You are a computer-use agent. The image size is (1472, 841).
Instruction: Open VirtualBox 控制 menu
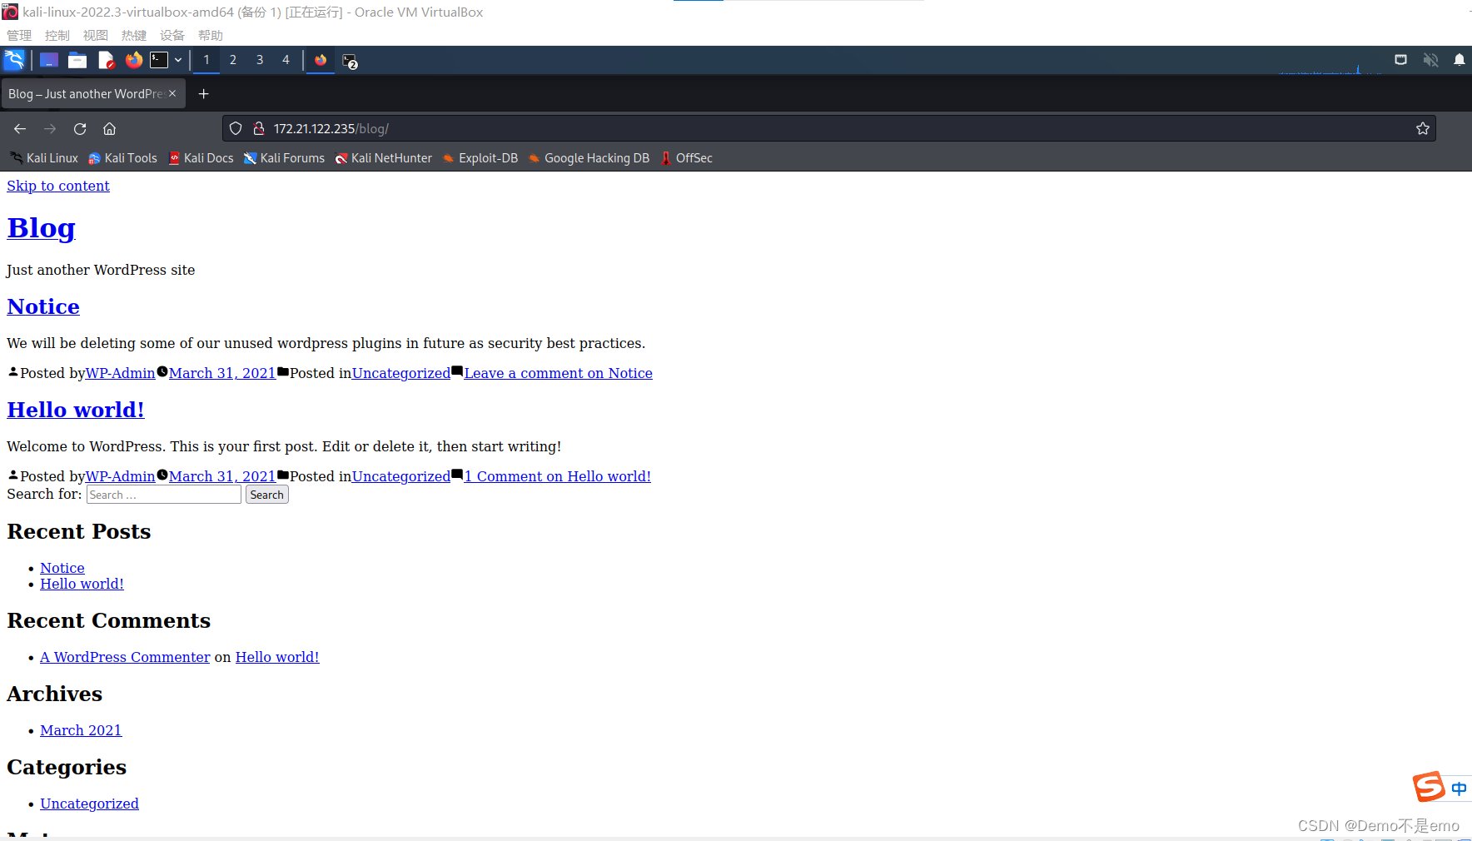[x=57, y=35]
